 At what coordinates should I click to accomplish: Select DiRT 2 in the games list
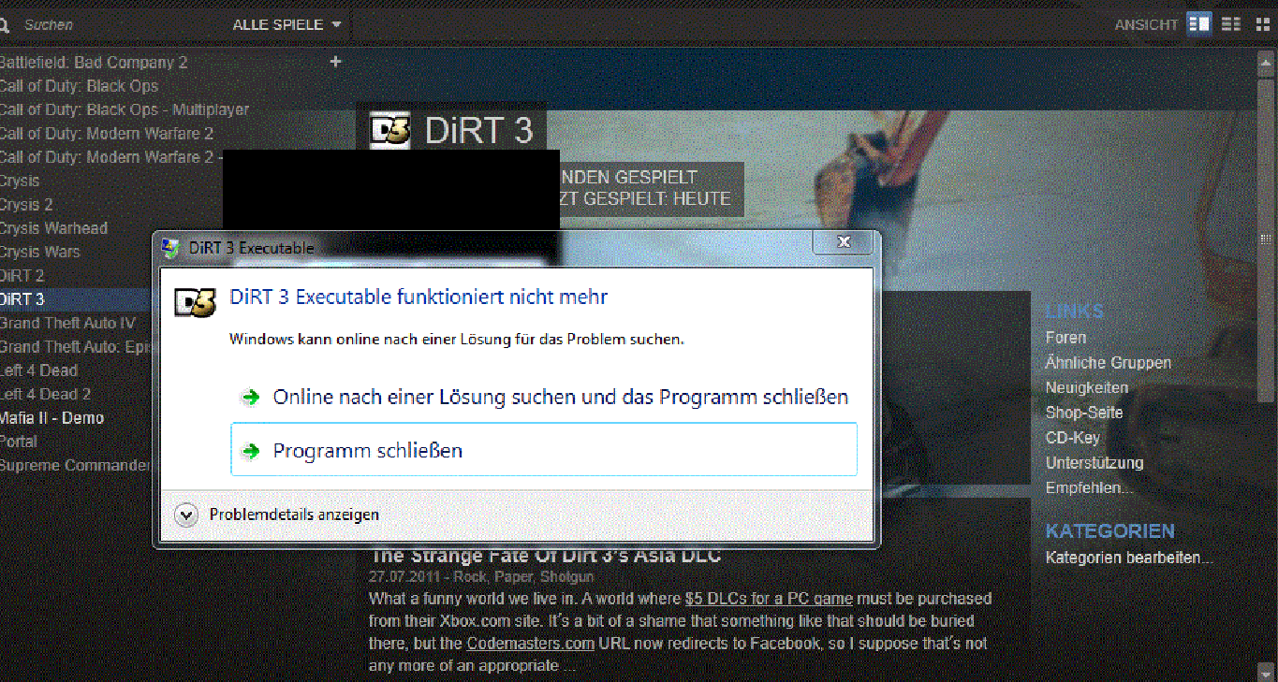click(x=22, y=276)
